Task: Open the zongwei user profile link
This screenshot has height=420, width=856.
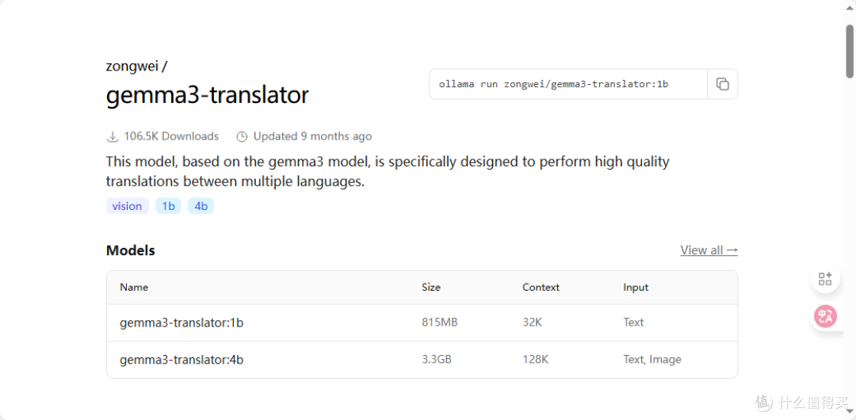Action: coord(132,67)
